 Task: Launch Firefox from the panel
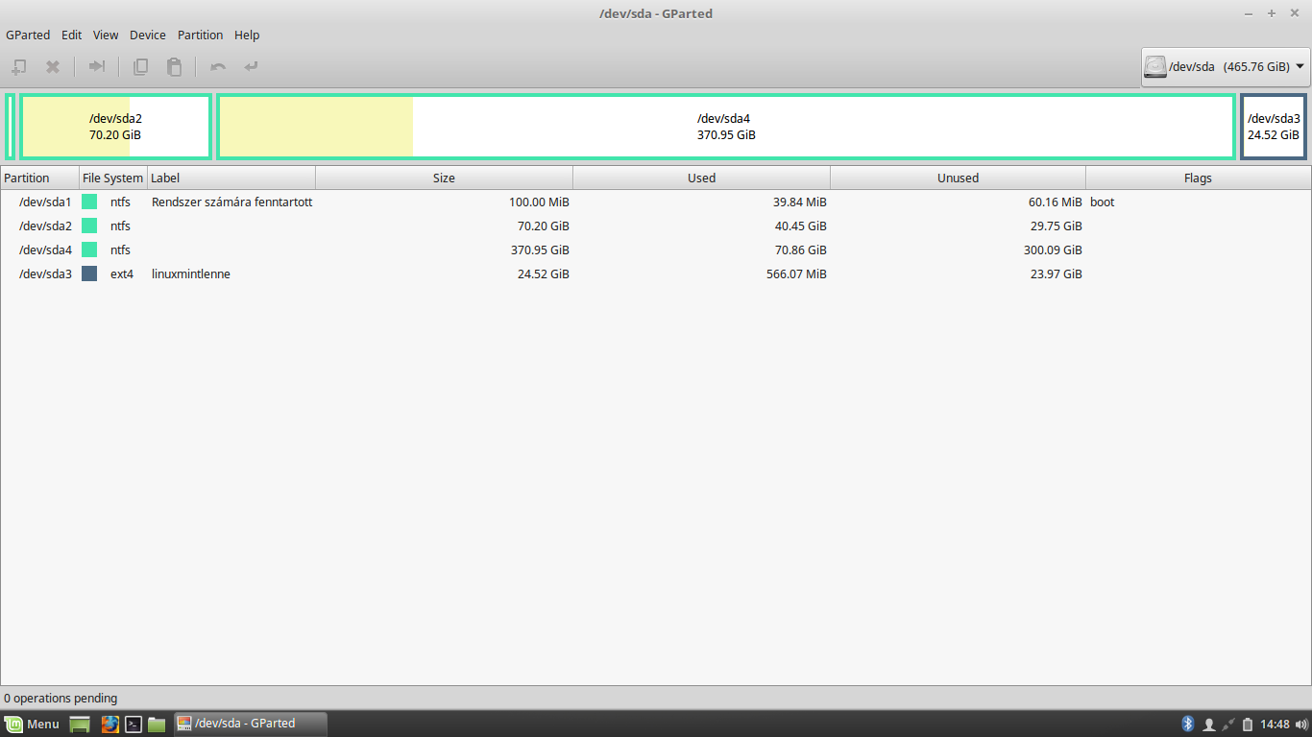tap(110, 725)
